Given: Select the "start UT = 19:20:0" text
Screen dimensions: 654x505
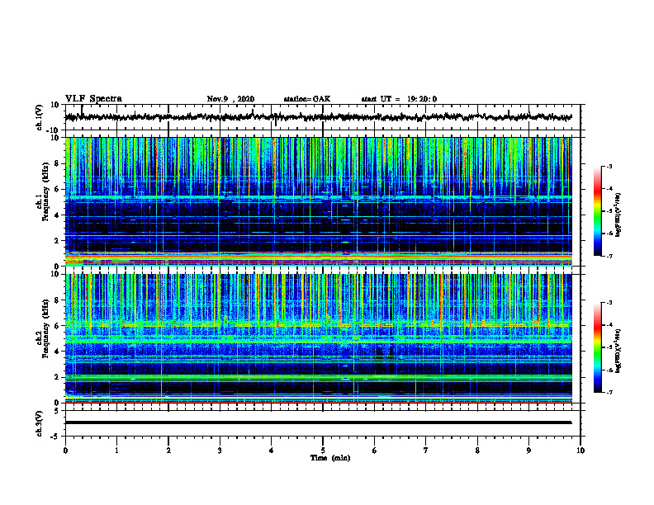Looking at the screenshot, I should click(399, 99).
